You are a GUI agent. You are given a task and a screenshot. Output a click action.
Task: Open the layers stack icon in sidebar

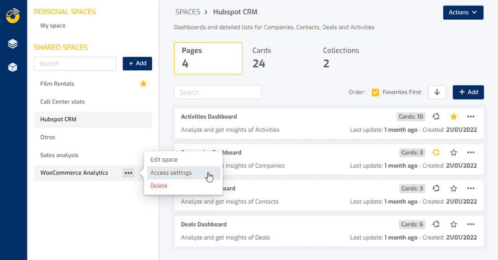point(13,44)
